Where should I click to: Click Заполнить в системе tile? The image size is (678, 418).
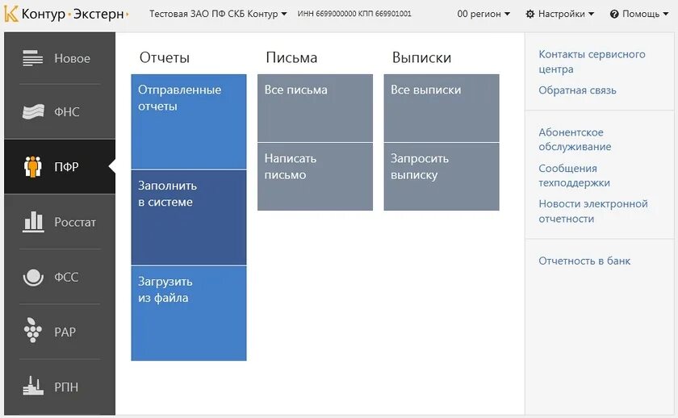coord(188,217)
